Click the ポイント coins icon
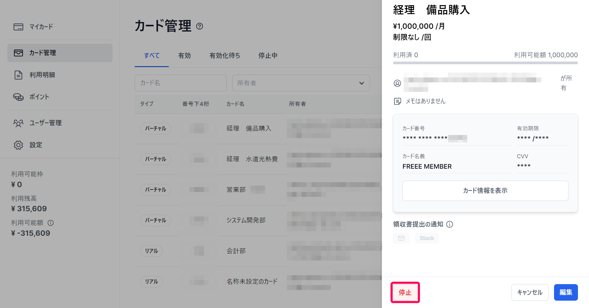The image size is (589, 308). [x=18, y=97]
